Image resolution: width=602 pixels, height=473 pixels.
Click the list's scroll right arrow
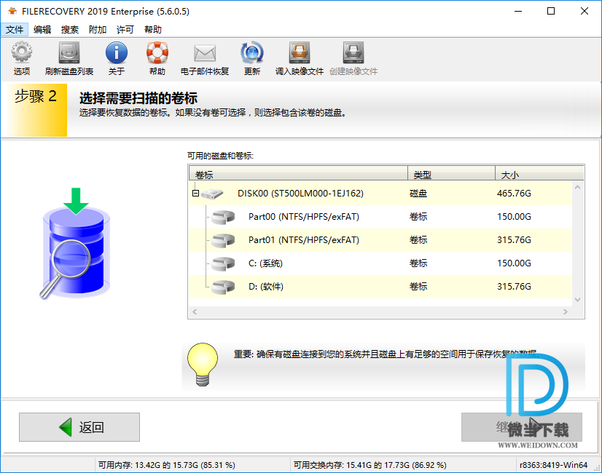point(566,312)
